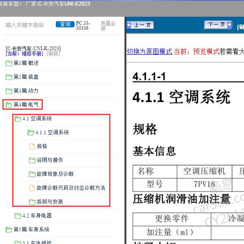
Task: Click open folder icon of 第4篇 电气
Action: pos(9,105)
